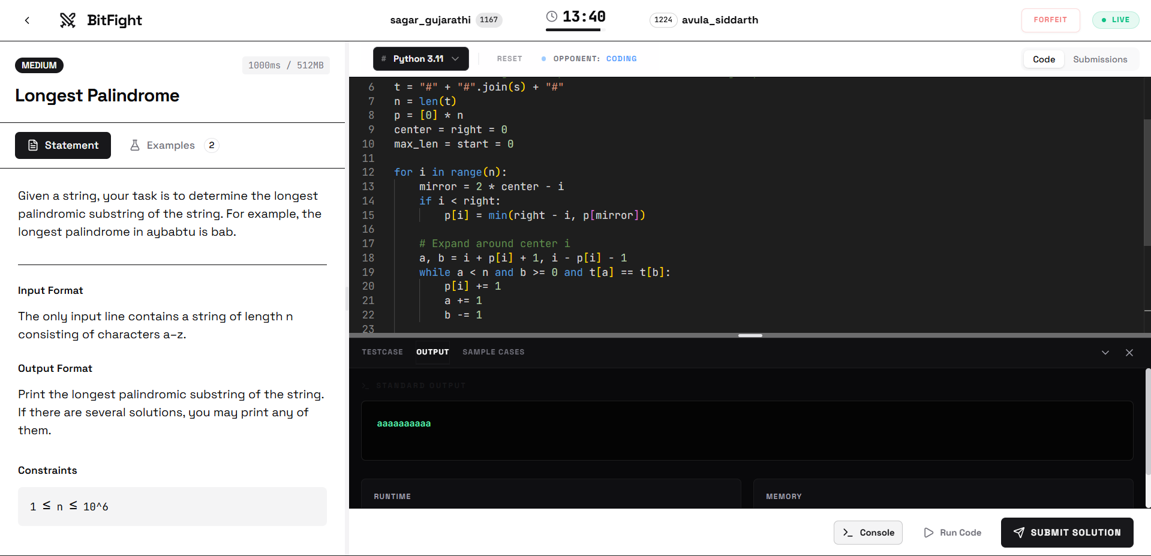Click opponent name avula_siddarth
This screenshot has height=556, width=1151.
[x=720, y=20]
